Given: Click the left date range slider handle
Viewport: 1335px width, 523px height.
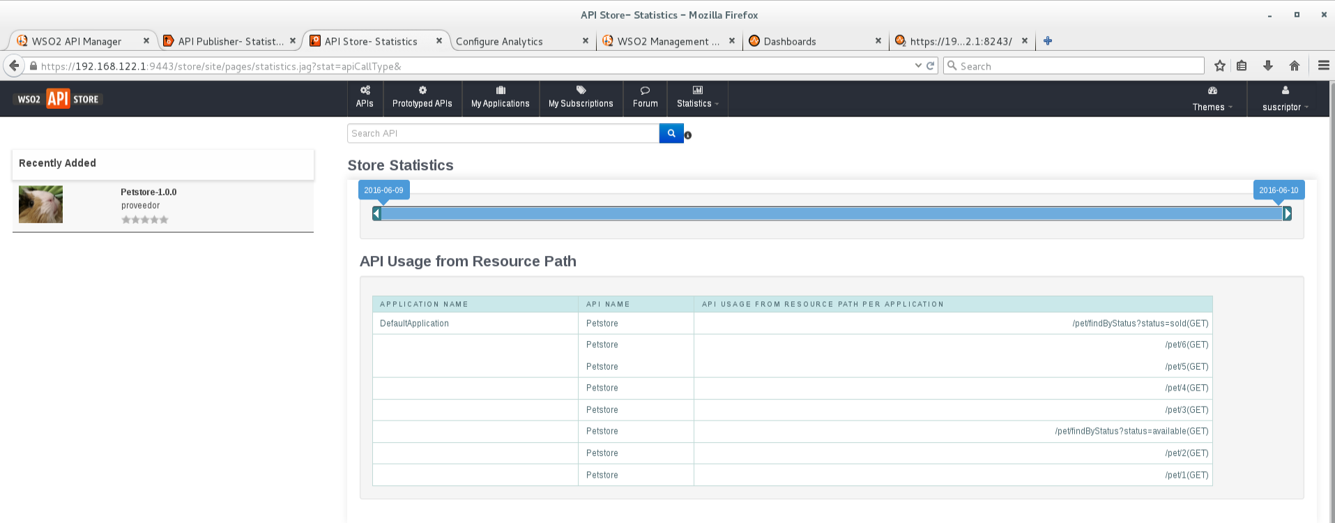Looking at the screenshot, I should point(376,213).
